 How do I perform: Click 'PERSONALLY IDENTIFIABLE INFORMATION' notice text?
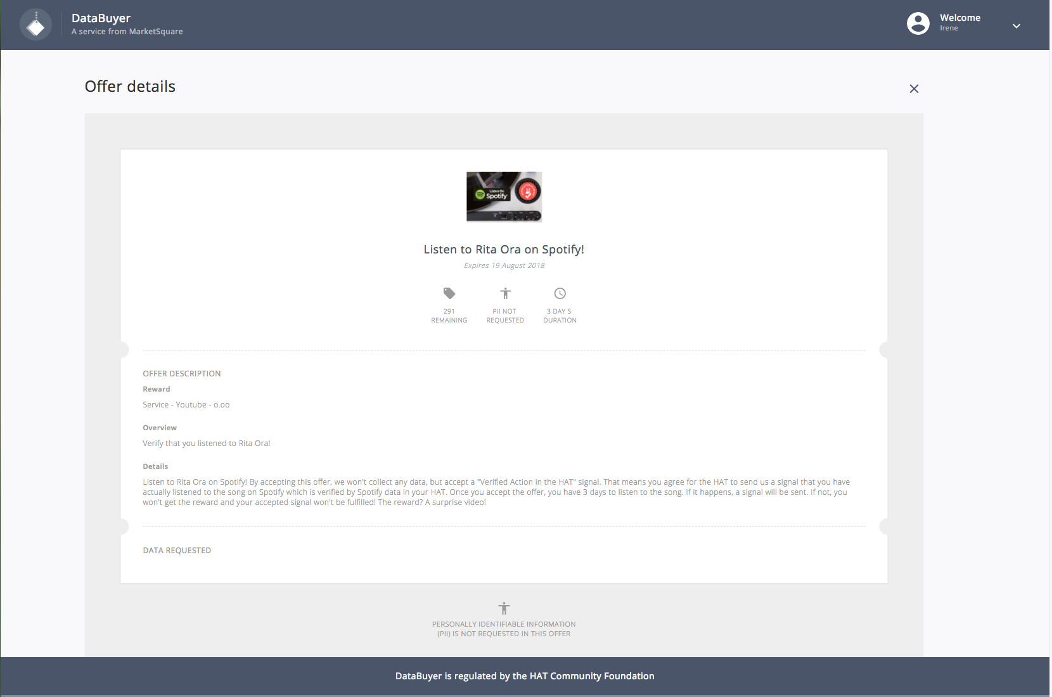[x=504, y=629]
